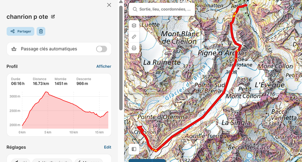This screenshot has width=302, height=162.
Task: Click the mountain icon beside Passage clés
Action: click(14, 49)
